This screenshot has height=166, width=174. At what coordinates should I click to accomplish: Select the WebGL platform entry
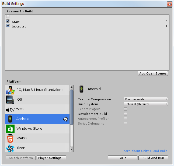37,138
